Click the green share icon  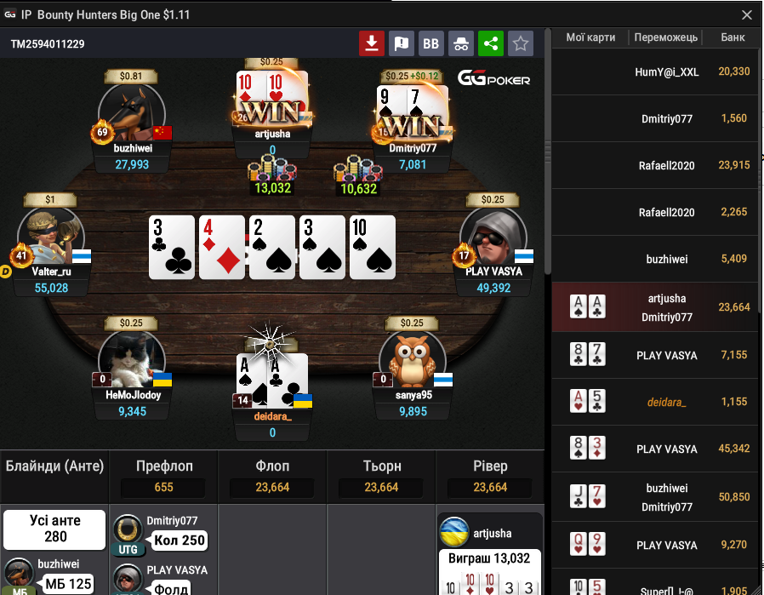coord(491,43)
